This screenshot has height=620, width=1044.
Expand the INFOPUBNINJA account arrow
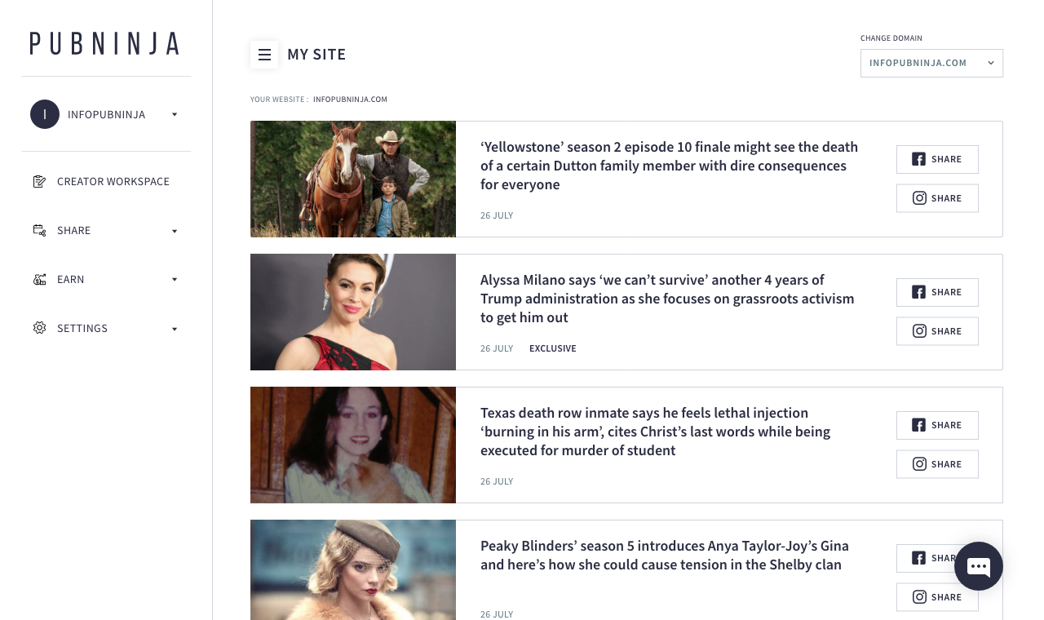(x=175, y=115)
